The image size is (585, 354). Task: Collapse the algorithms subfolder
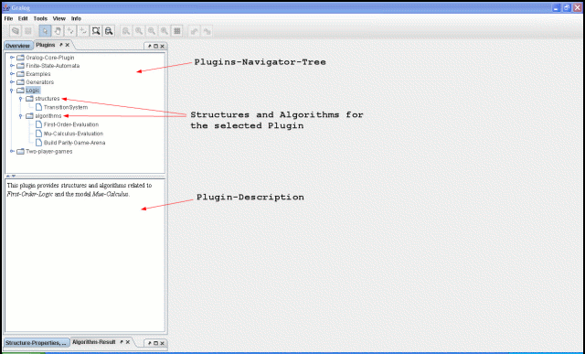[x=20, y=116]
